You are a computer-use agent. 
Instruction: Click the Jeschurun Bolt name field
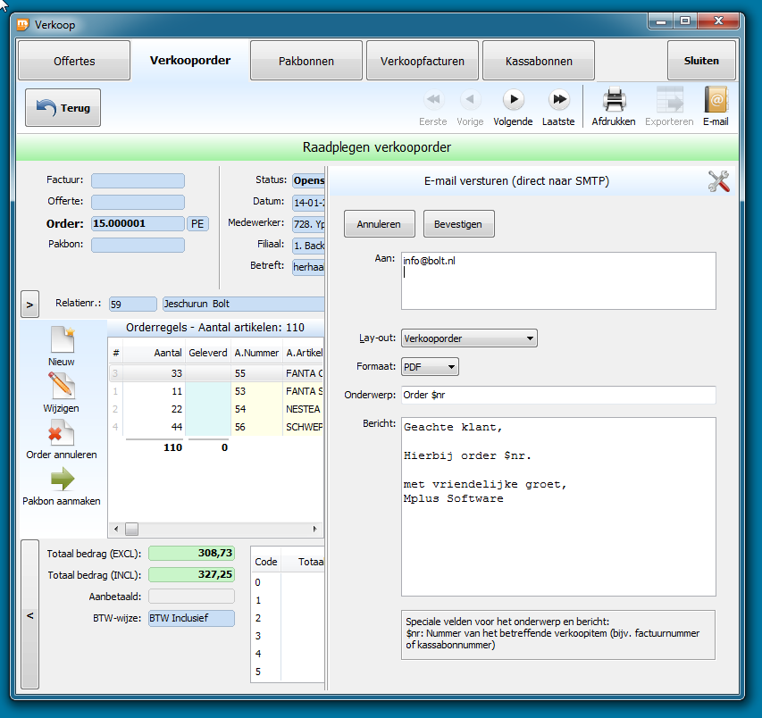pyautogui.click(x=244, y=305)
